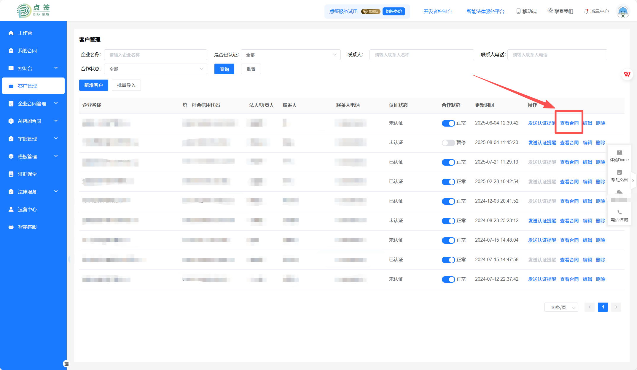The height and width of the screenshot is (370, 637).
Task: Open the 是否已认证 dropdown
Action: 291,55
